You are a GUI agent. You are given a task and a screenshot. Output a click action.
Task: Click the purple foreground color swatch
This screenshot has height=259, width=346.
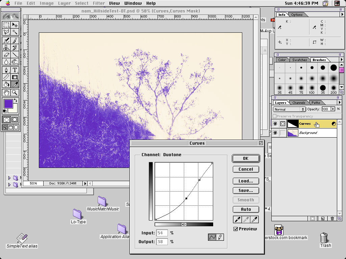coord(8,104)
